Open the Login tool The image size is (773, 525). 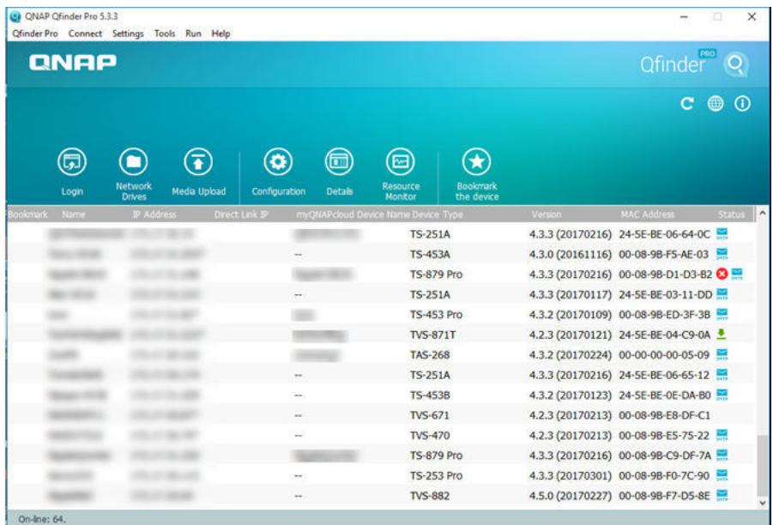[x=72, y=172]
